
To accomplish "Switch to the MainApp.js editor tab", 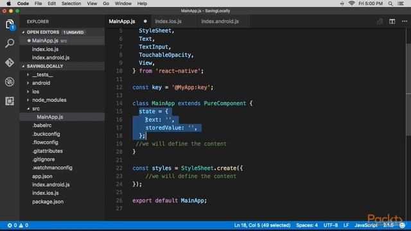I will pos(122,21).
